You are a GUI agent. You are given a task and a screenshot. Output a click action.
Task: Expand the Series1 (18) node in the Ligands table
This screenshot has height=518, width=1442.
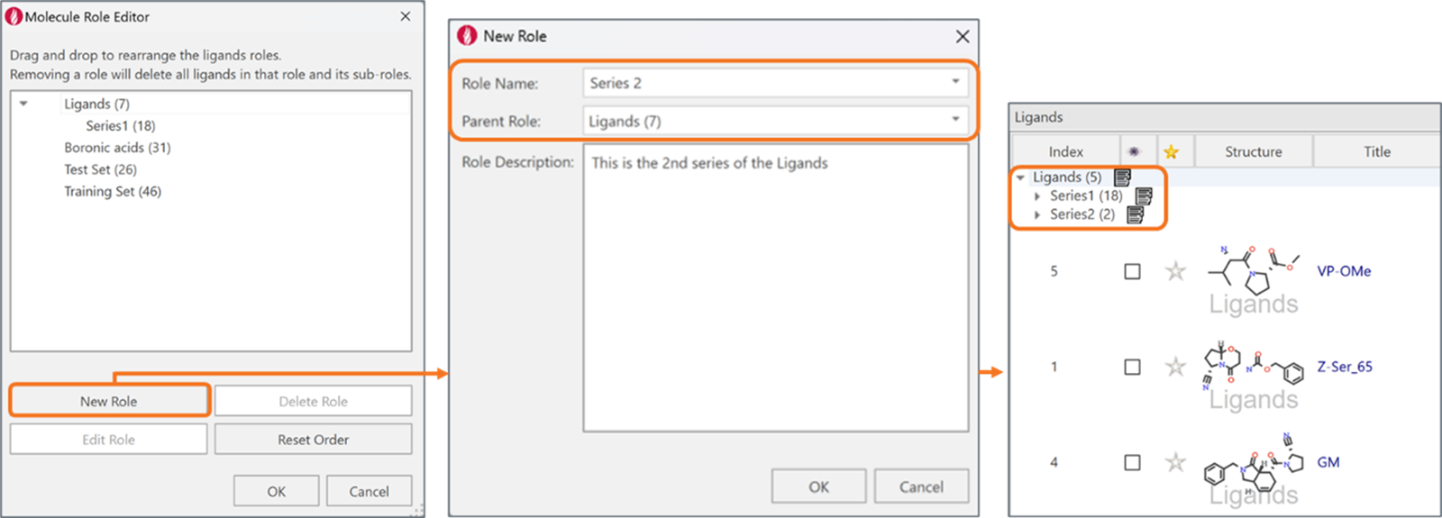(x=1037, y=195)
